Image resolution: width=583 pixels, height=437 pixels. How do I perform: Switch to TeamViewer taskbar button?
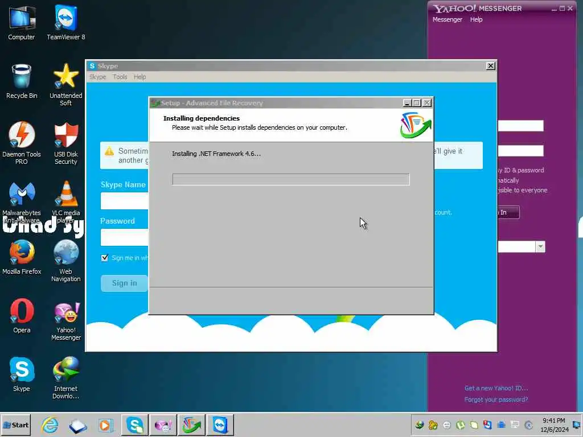tap(220, 424)
